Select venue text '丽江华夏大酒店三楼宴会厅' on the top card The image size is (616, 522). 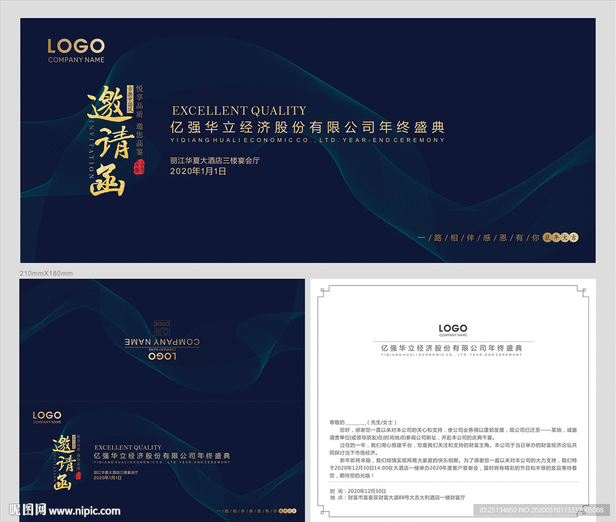[x=215, y=160]
